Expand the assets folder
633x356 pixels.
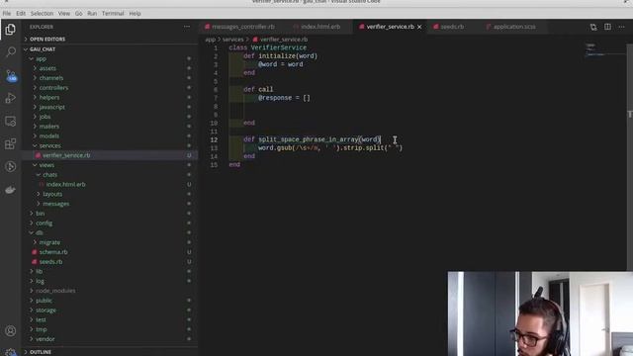point(47,68)
